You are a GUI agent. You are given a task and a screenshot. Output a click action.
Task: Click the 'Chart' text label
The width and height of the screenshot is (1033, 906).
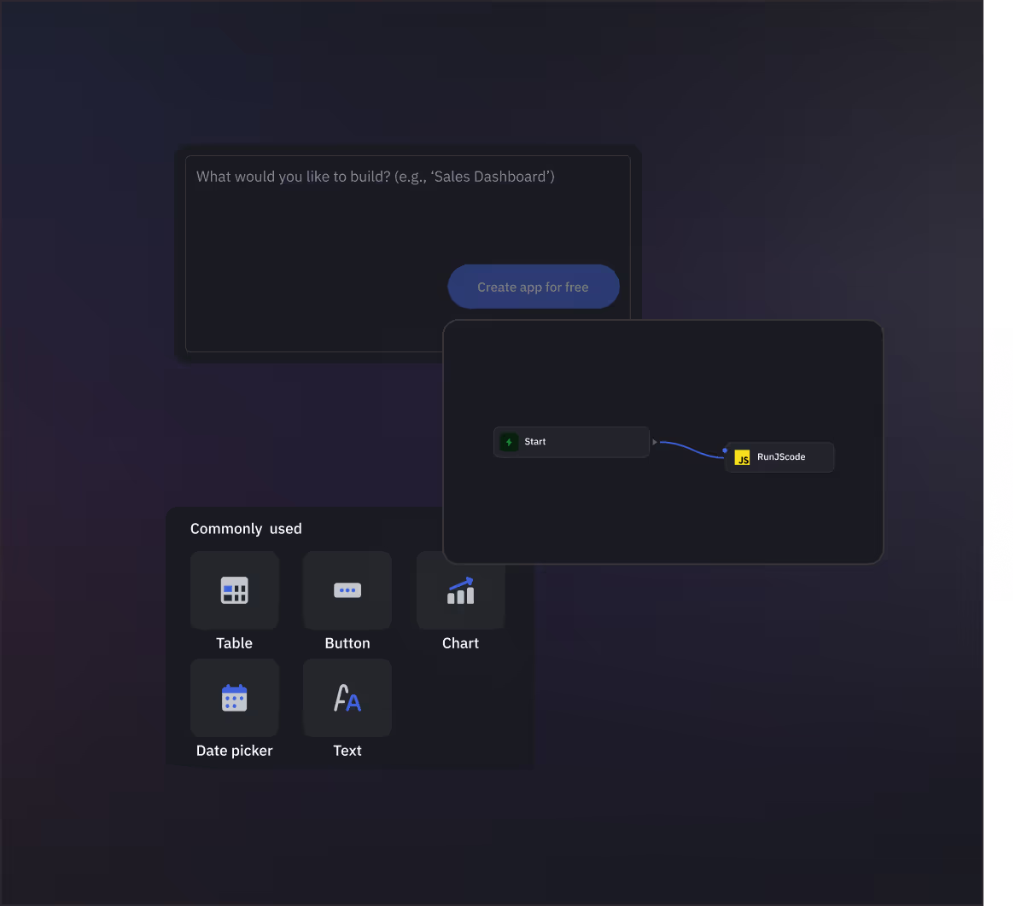[x=461, y=643]
